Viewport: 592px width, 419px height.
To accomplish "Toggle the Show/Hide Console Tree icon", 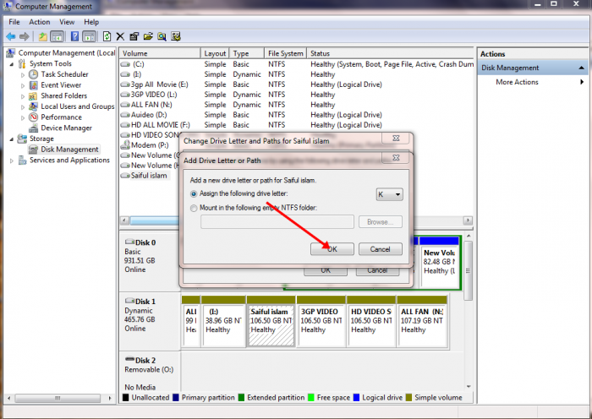I will [57, 36].
